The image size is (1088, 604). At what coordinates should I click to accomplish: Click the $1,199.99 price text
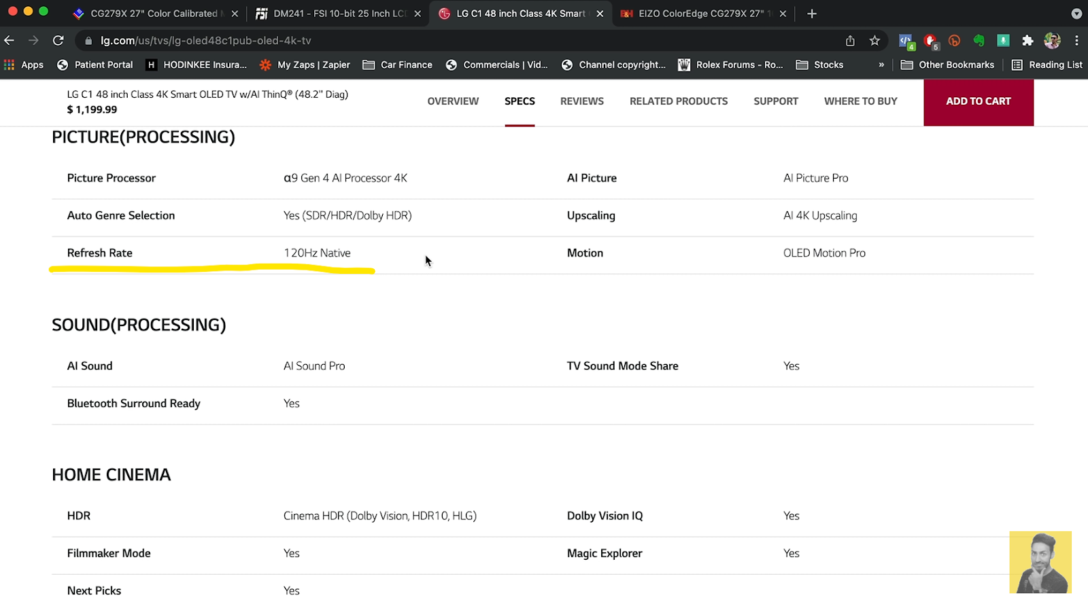[92, 109]
